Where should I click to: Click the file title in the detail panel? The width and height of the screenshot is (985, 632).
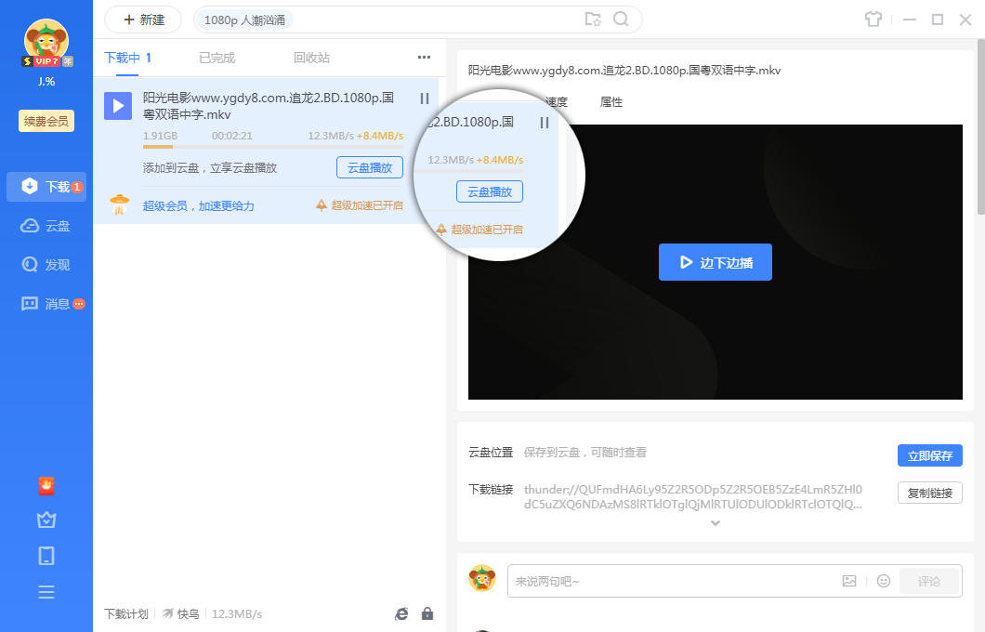coord(624,71)
